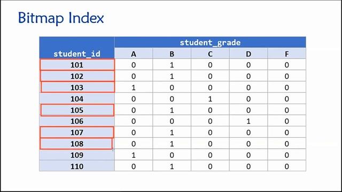Click the '1' in row 102 column B
The image size is (342, 192).
click(172, 76)
